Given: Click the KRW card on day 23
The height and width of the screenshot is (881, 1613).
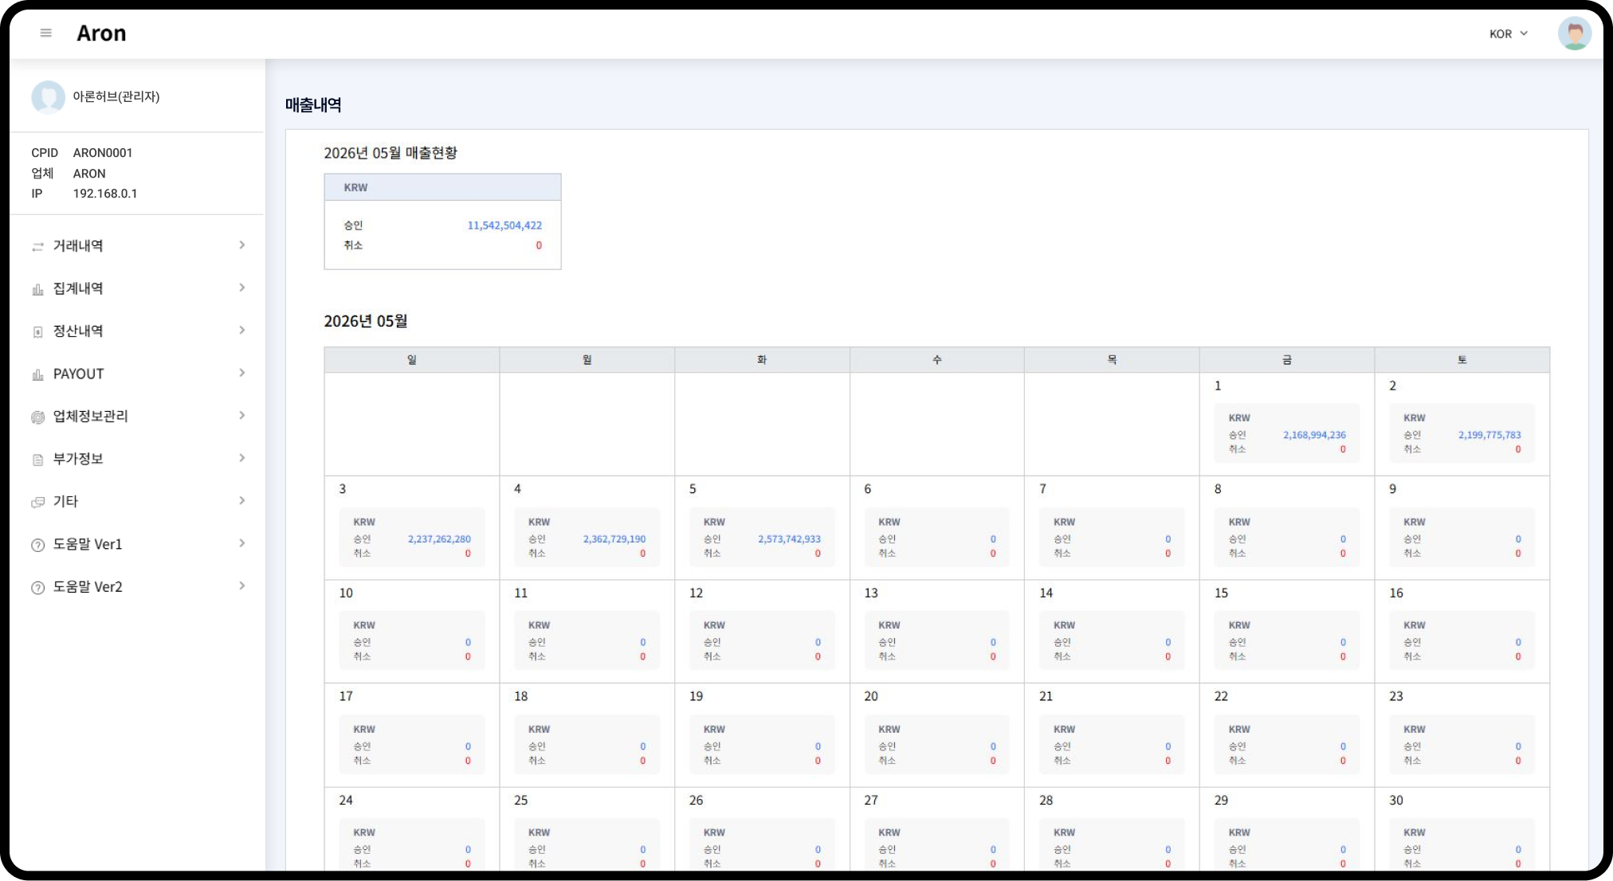Looking at the screenshot, I should [1462, 744].
